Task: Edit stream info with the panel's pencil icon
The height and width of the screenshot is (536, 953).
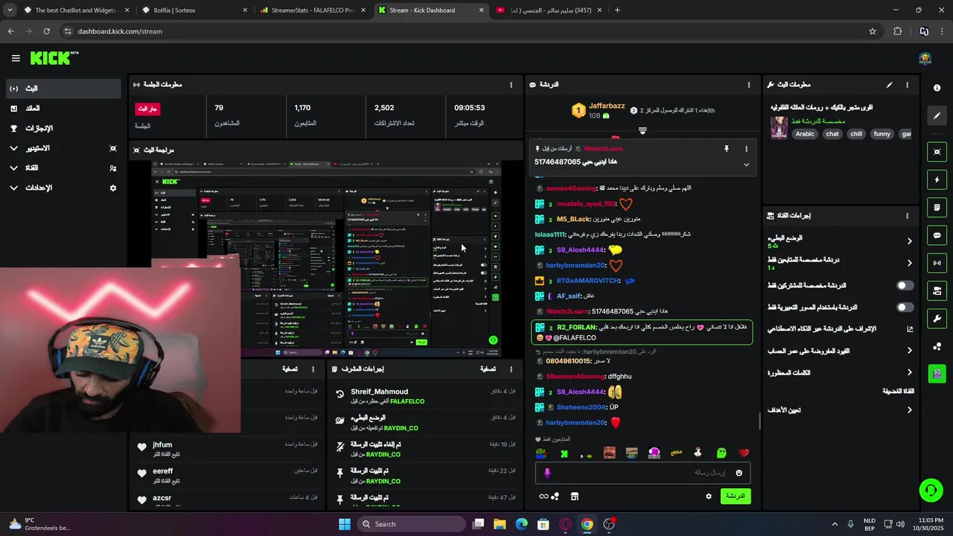Action: [889, 85]
